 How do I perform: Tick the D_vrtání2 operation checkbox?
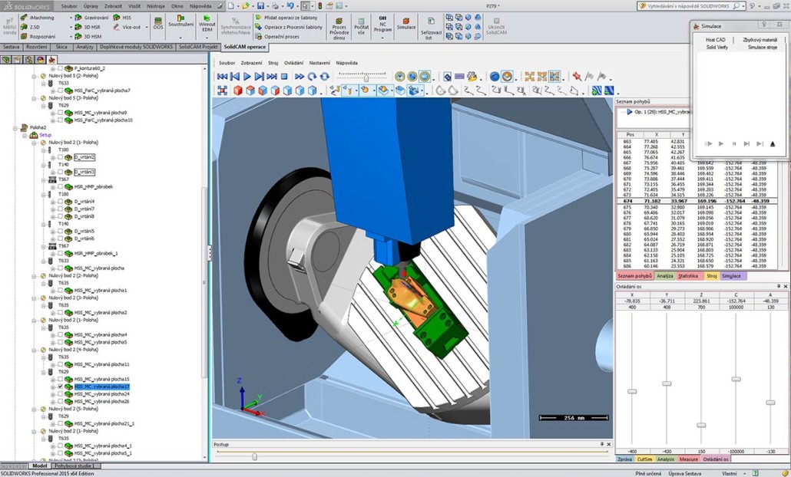(x=61, y=157)
